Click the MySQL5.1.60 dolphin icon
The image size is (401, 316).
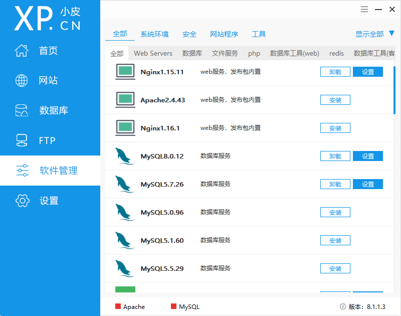[124, 241]
